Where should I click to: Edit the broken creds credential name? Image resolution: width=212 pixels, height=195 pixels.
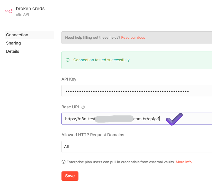click(30, 8)
